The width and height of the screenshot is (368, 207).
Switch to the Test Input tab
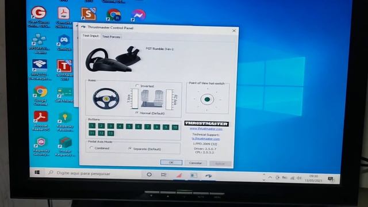click(90, 36)
